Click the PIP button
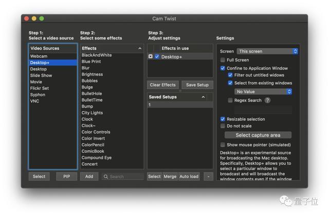329x216 pixels. [66, 176]
